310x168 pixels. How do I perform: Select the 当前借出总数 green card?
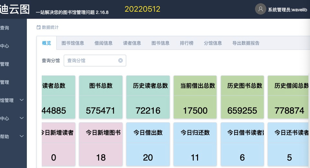(x=195, y=97)
